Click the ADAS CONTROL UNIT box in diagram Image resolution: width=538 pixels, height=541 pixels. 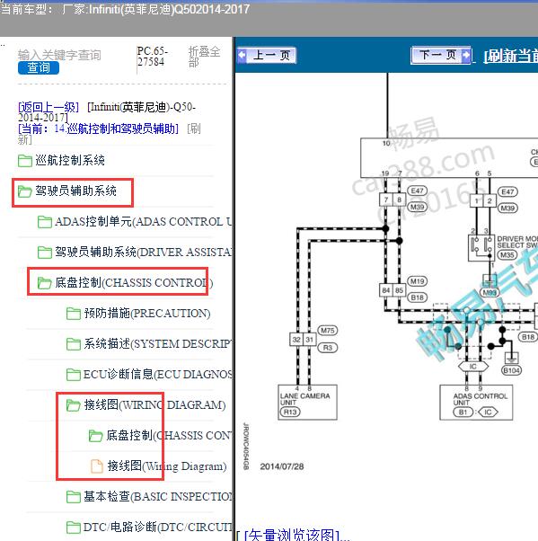pos(476,403)
